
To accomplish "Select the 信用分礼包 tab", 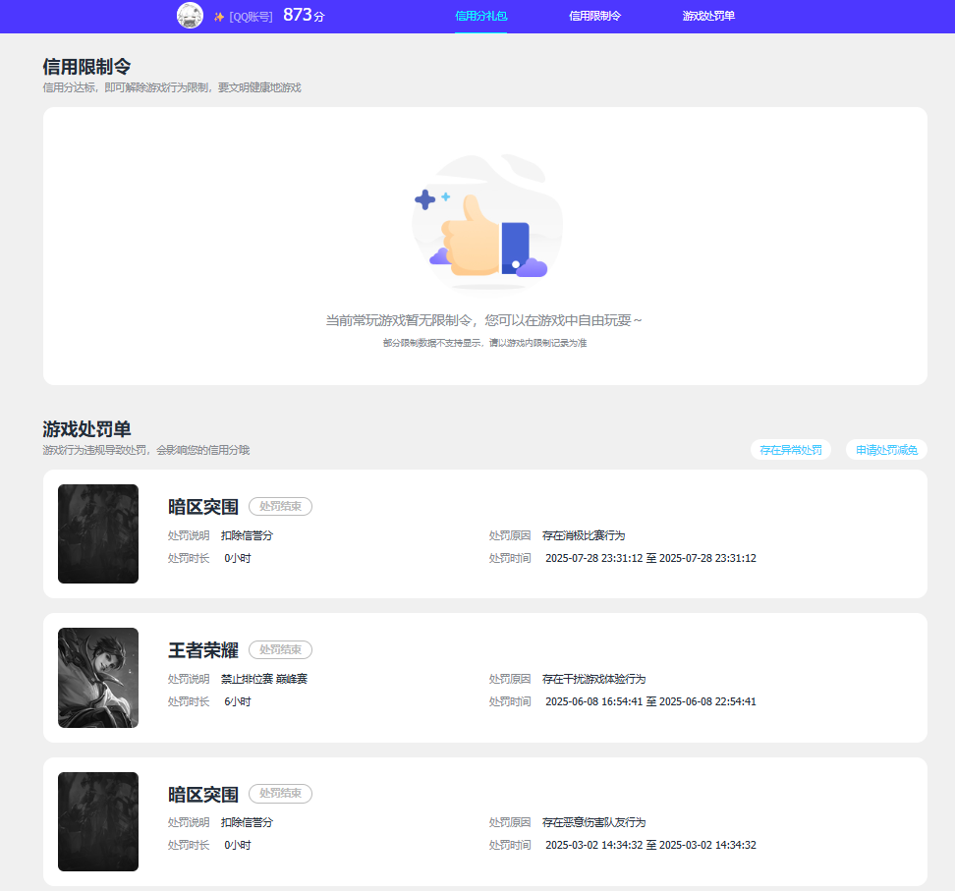I will (481, 17).
